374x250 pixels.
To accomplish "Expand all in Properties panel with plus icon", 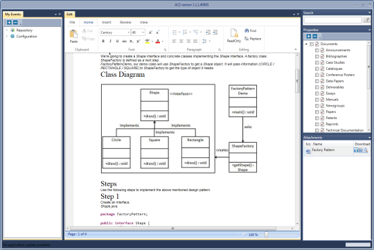I will click(309, 36).
